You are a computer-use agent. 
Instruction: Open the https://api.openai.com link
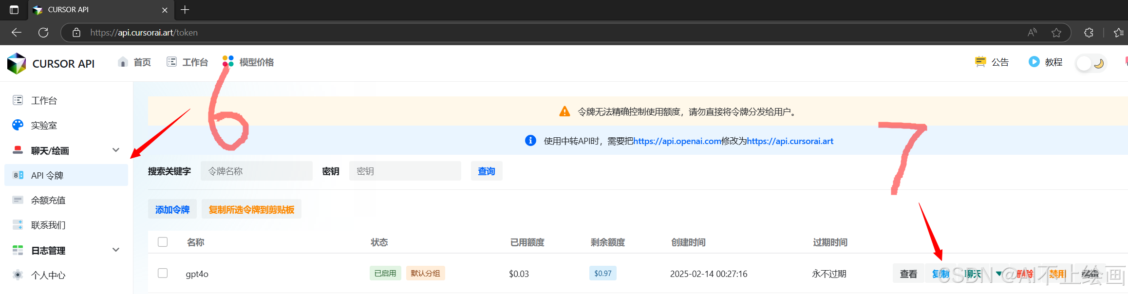coord(677,141)
